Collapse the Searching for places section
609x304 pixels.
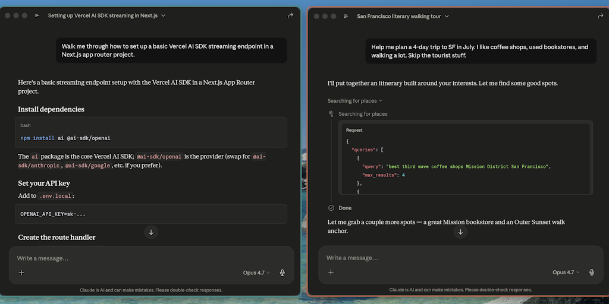pos(354,101)
